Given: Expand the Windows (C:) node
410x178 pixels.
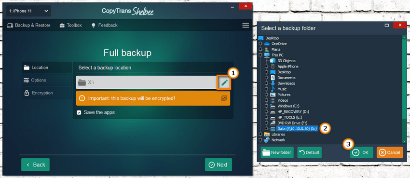Looking at the screenshot, I should pyautogui.click(x=266, y=106).
